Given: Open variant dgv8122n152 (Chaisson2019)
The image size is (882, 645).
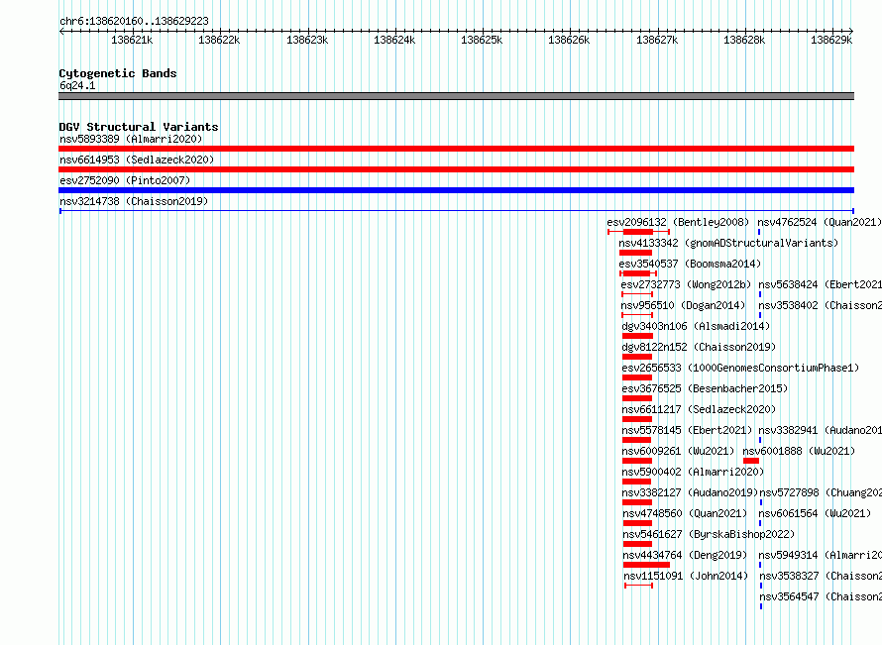Looking at the screenshot, I should [699, 347].
